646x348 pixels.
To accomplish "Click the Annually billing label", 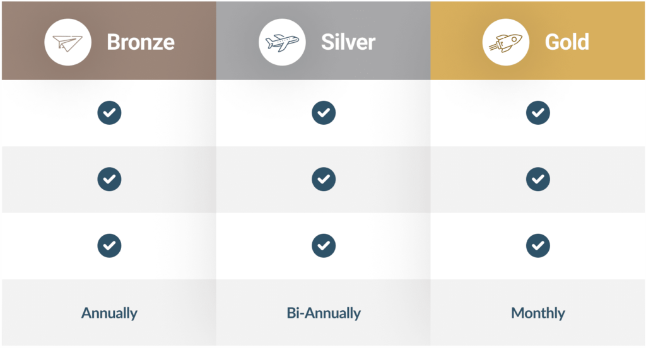I will click(109, 313).
